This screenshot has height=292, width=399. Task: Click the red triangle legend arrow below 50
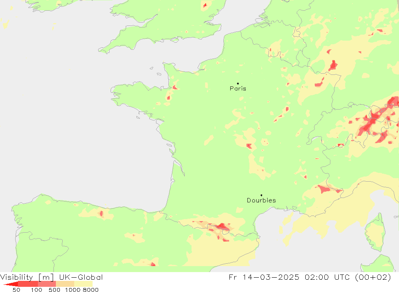click(x=11, y=284)
